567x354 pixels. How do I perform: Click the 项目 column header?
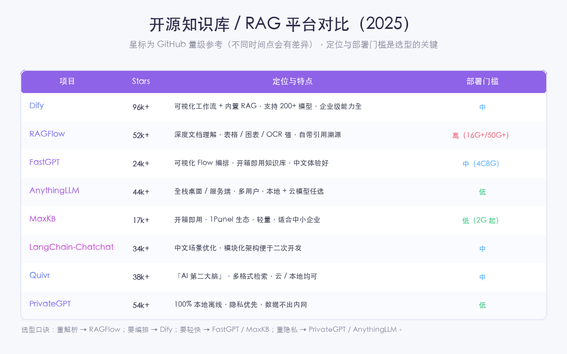pyautogui.click(x=67, y=81)
